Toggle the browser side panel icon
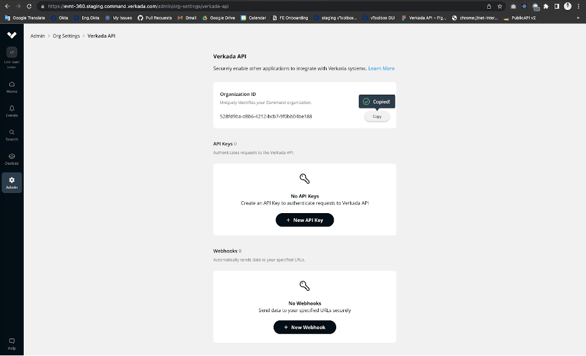Viewport: 586px width, 356px height. [557, 6]
